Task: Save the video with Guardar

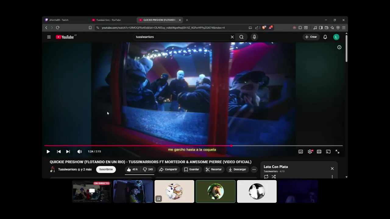Action: tap(192, 169)
